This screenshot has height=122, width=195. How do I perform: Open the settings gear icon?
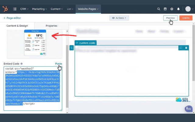pyautogui.click(x=172, y=9)
